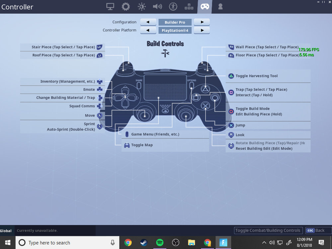This screenshot has height=249, width=332.
Task: Click the L2 button icon for Stair Piece
Action: coord(100,47)
